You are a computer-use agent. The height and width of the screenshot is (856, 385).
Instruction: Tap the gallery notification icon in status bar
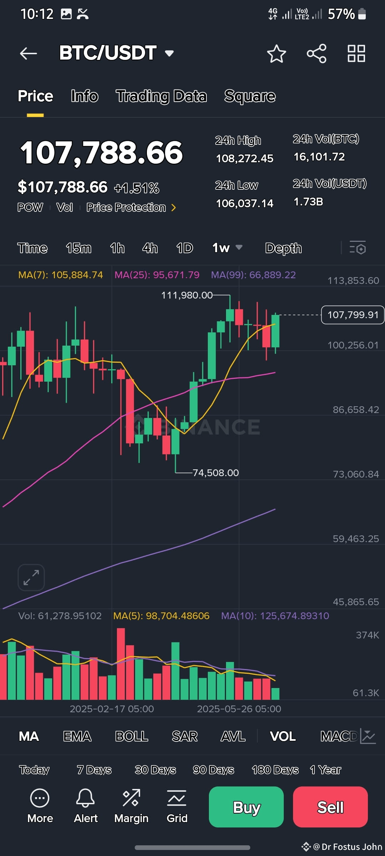[66, 14]
